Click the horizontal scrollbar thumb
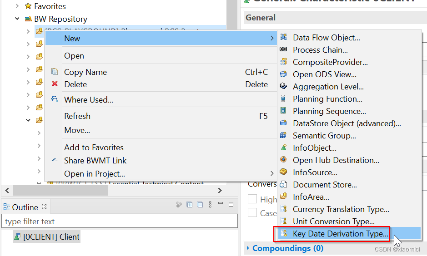 pos(60,190)
